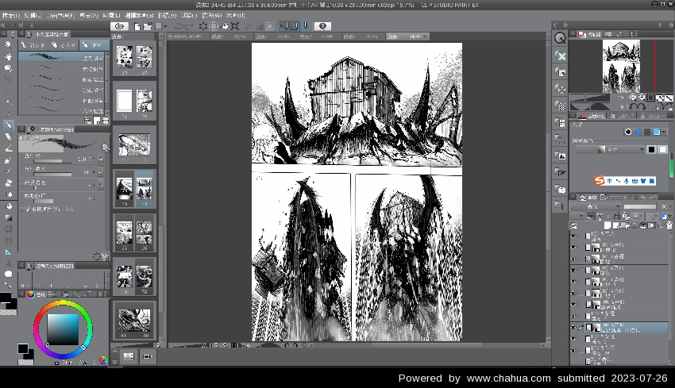Open the Brush Size panel menu
Viewport: 675px width, 388px height.
21,266
